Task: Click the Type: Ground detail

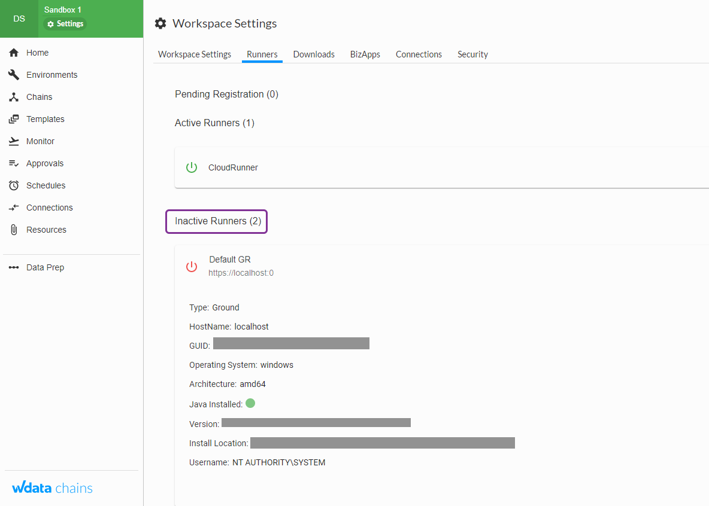Action: 214,307
